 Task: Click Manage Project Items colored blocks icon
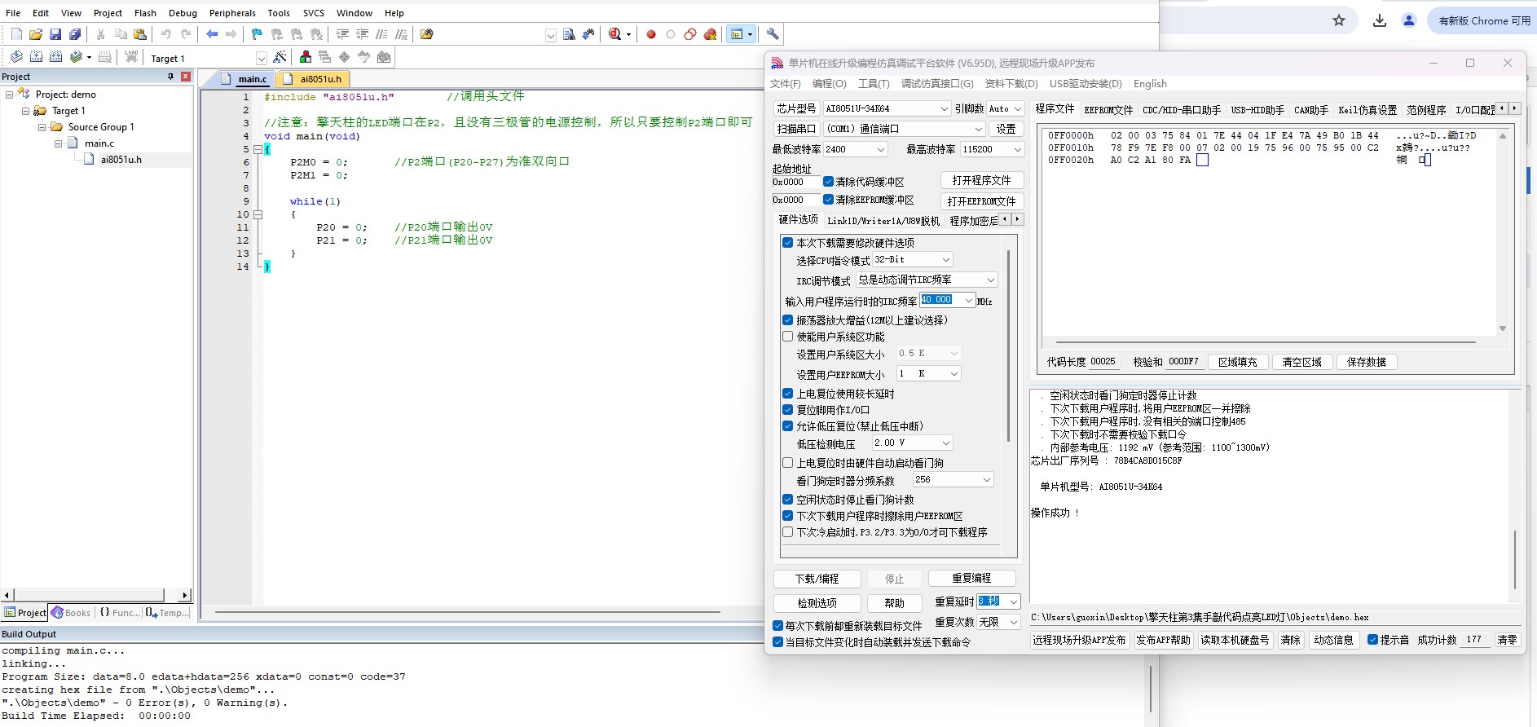(x=306, y=57)
